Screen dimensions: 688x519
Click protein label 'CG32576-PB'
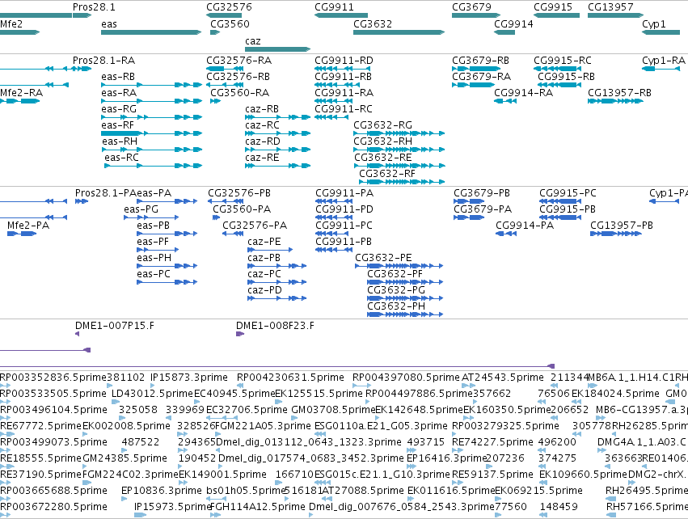[x=239, y=193]
